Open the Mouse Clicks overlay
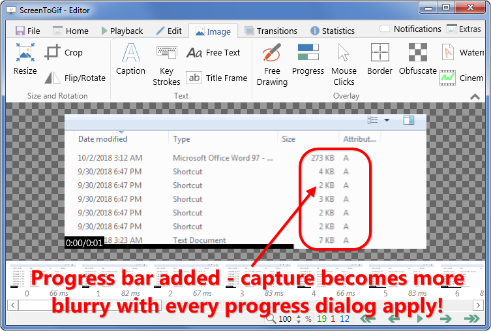 (x=344, y=65)
